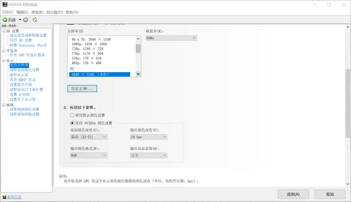Open 设置数字音频 task

21,84
